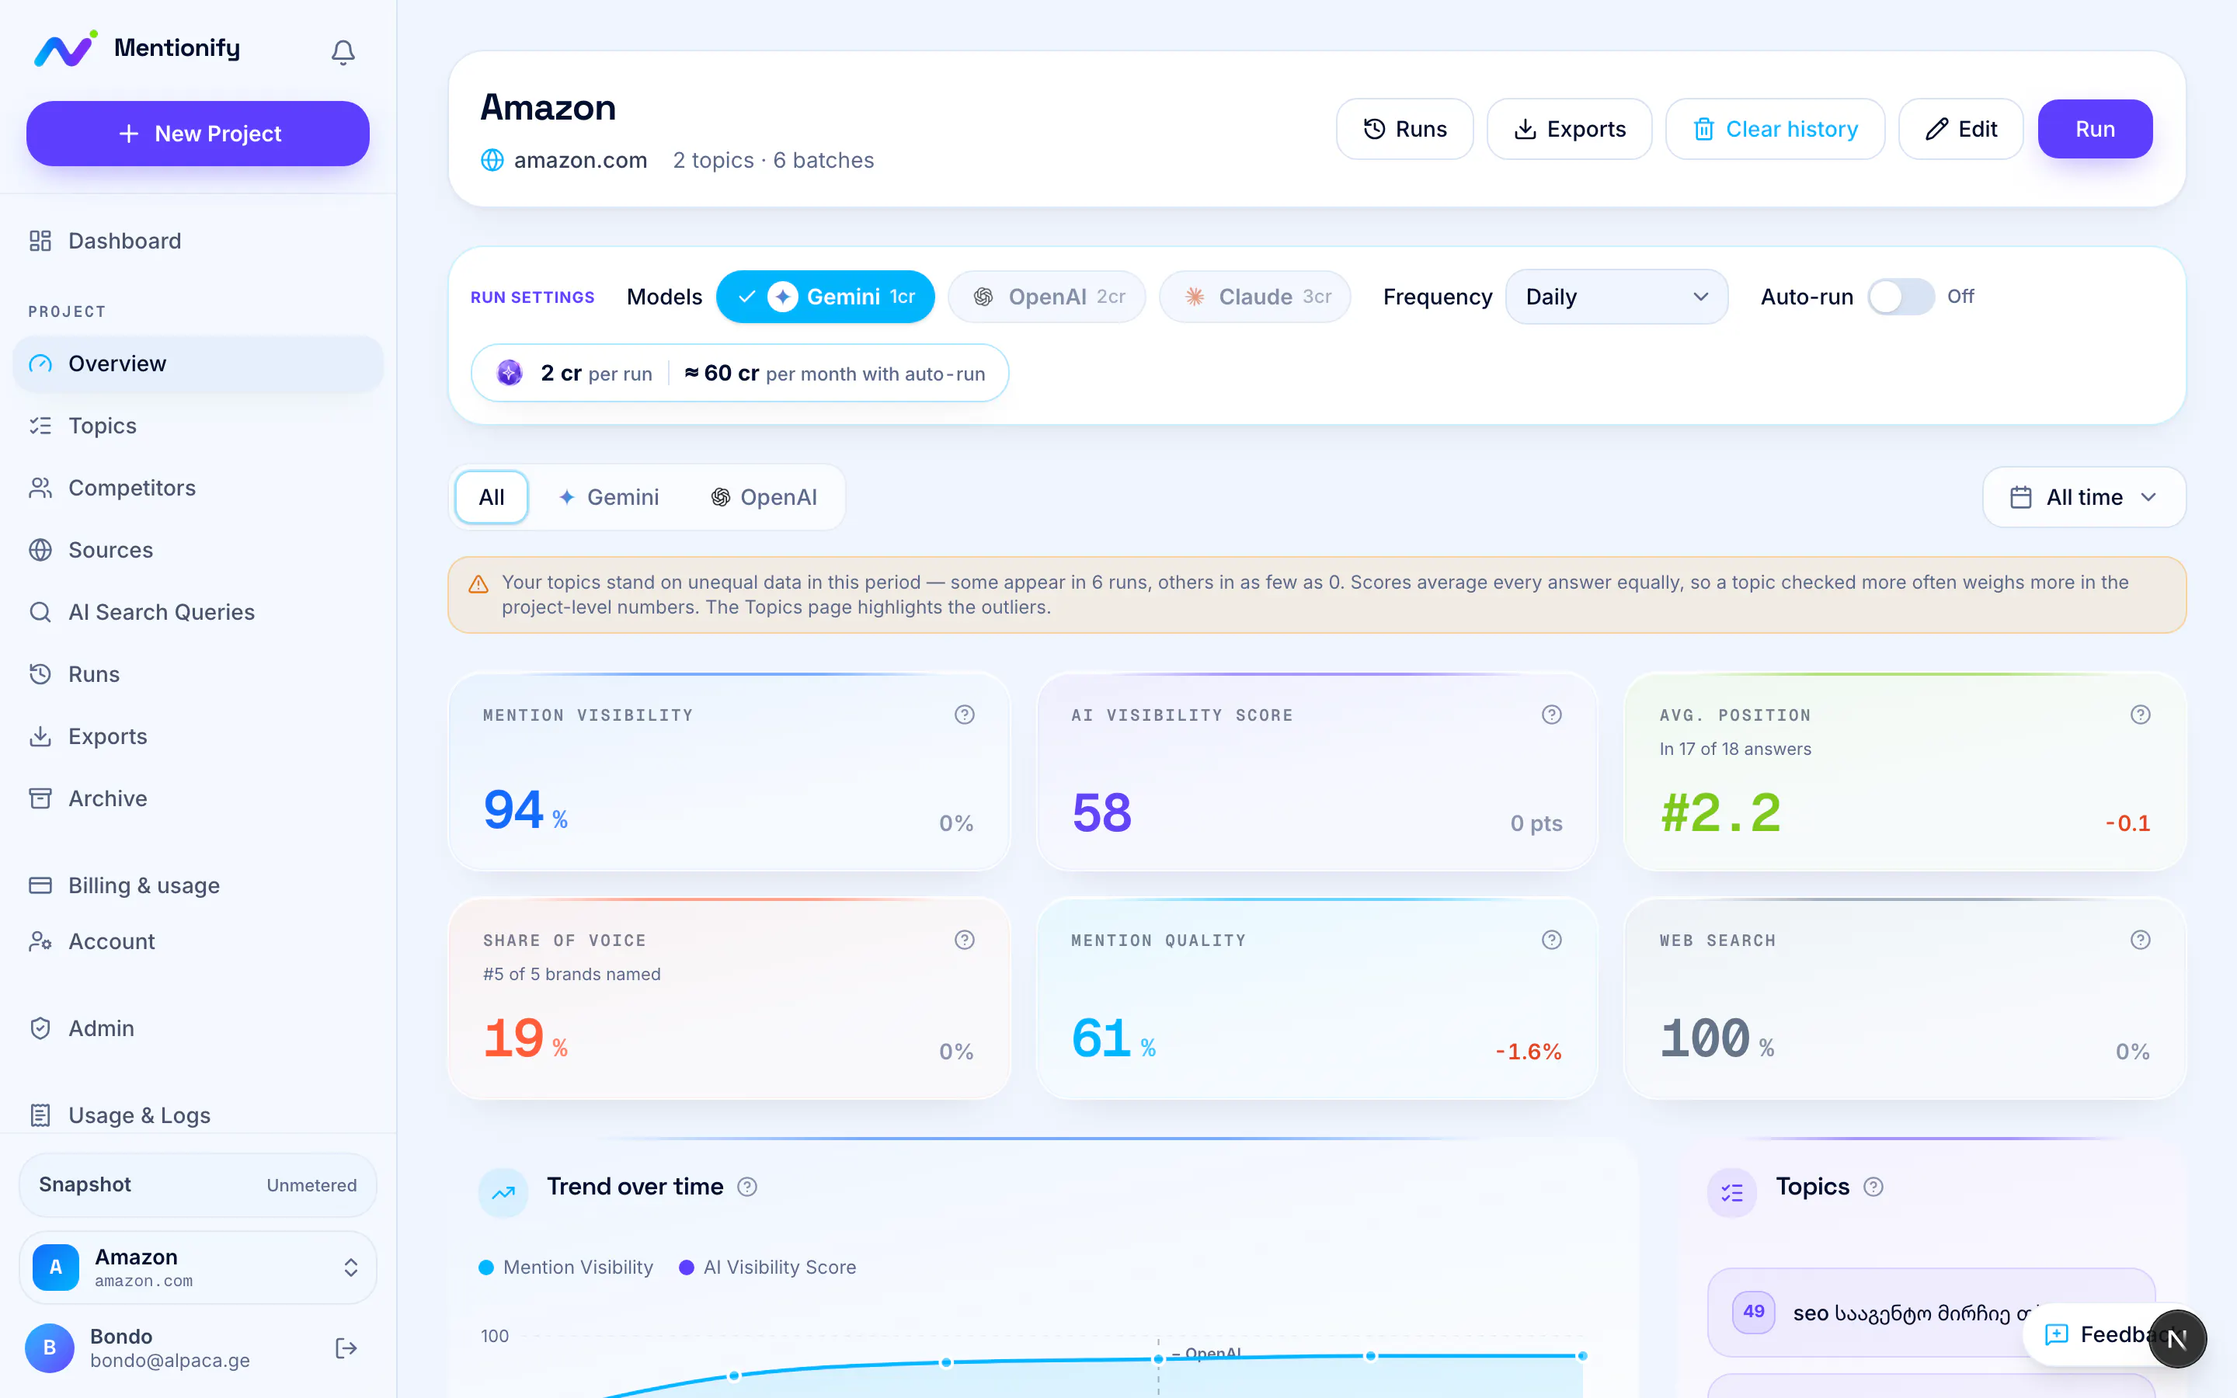This screenshot has width=2237, height=1398.
Task: Toggle AI Visibility Score legend series
Action: 767,1268
